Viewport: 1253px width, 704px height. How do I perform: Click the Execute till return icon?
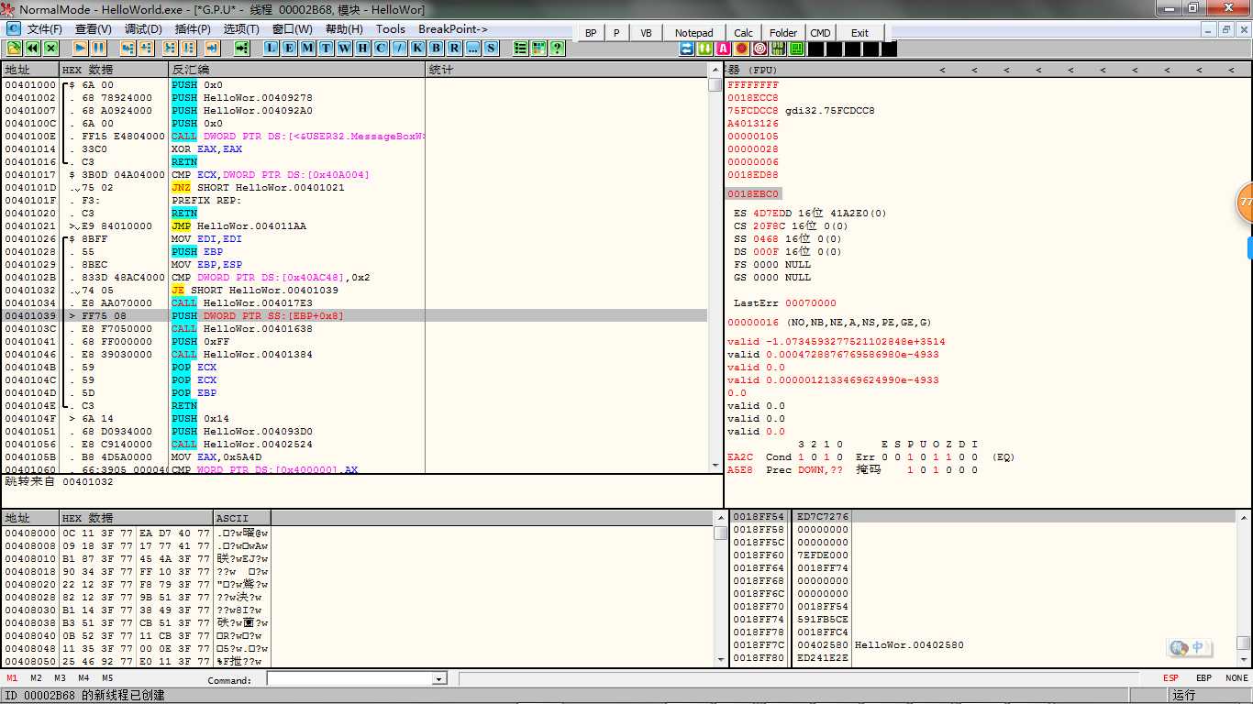(213, 48)
